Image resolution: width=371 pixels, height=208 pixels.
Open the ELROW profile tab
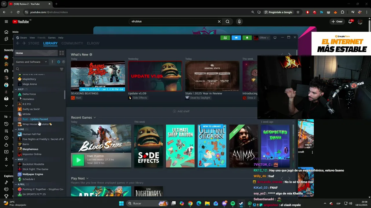[93, 43]
